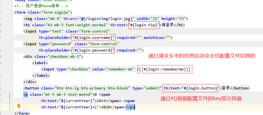Click the 请登录 heading text

coord(167,25)
